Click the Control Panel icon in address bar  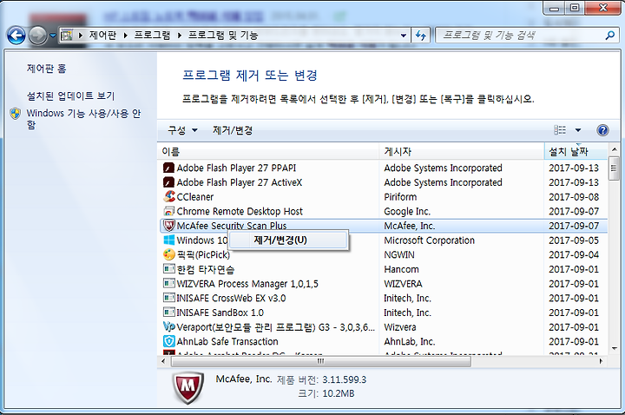(66, 35)
